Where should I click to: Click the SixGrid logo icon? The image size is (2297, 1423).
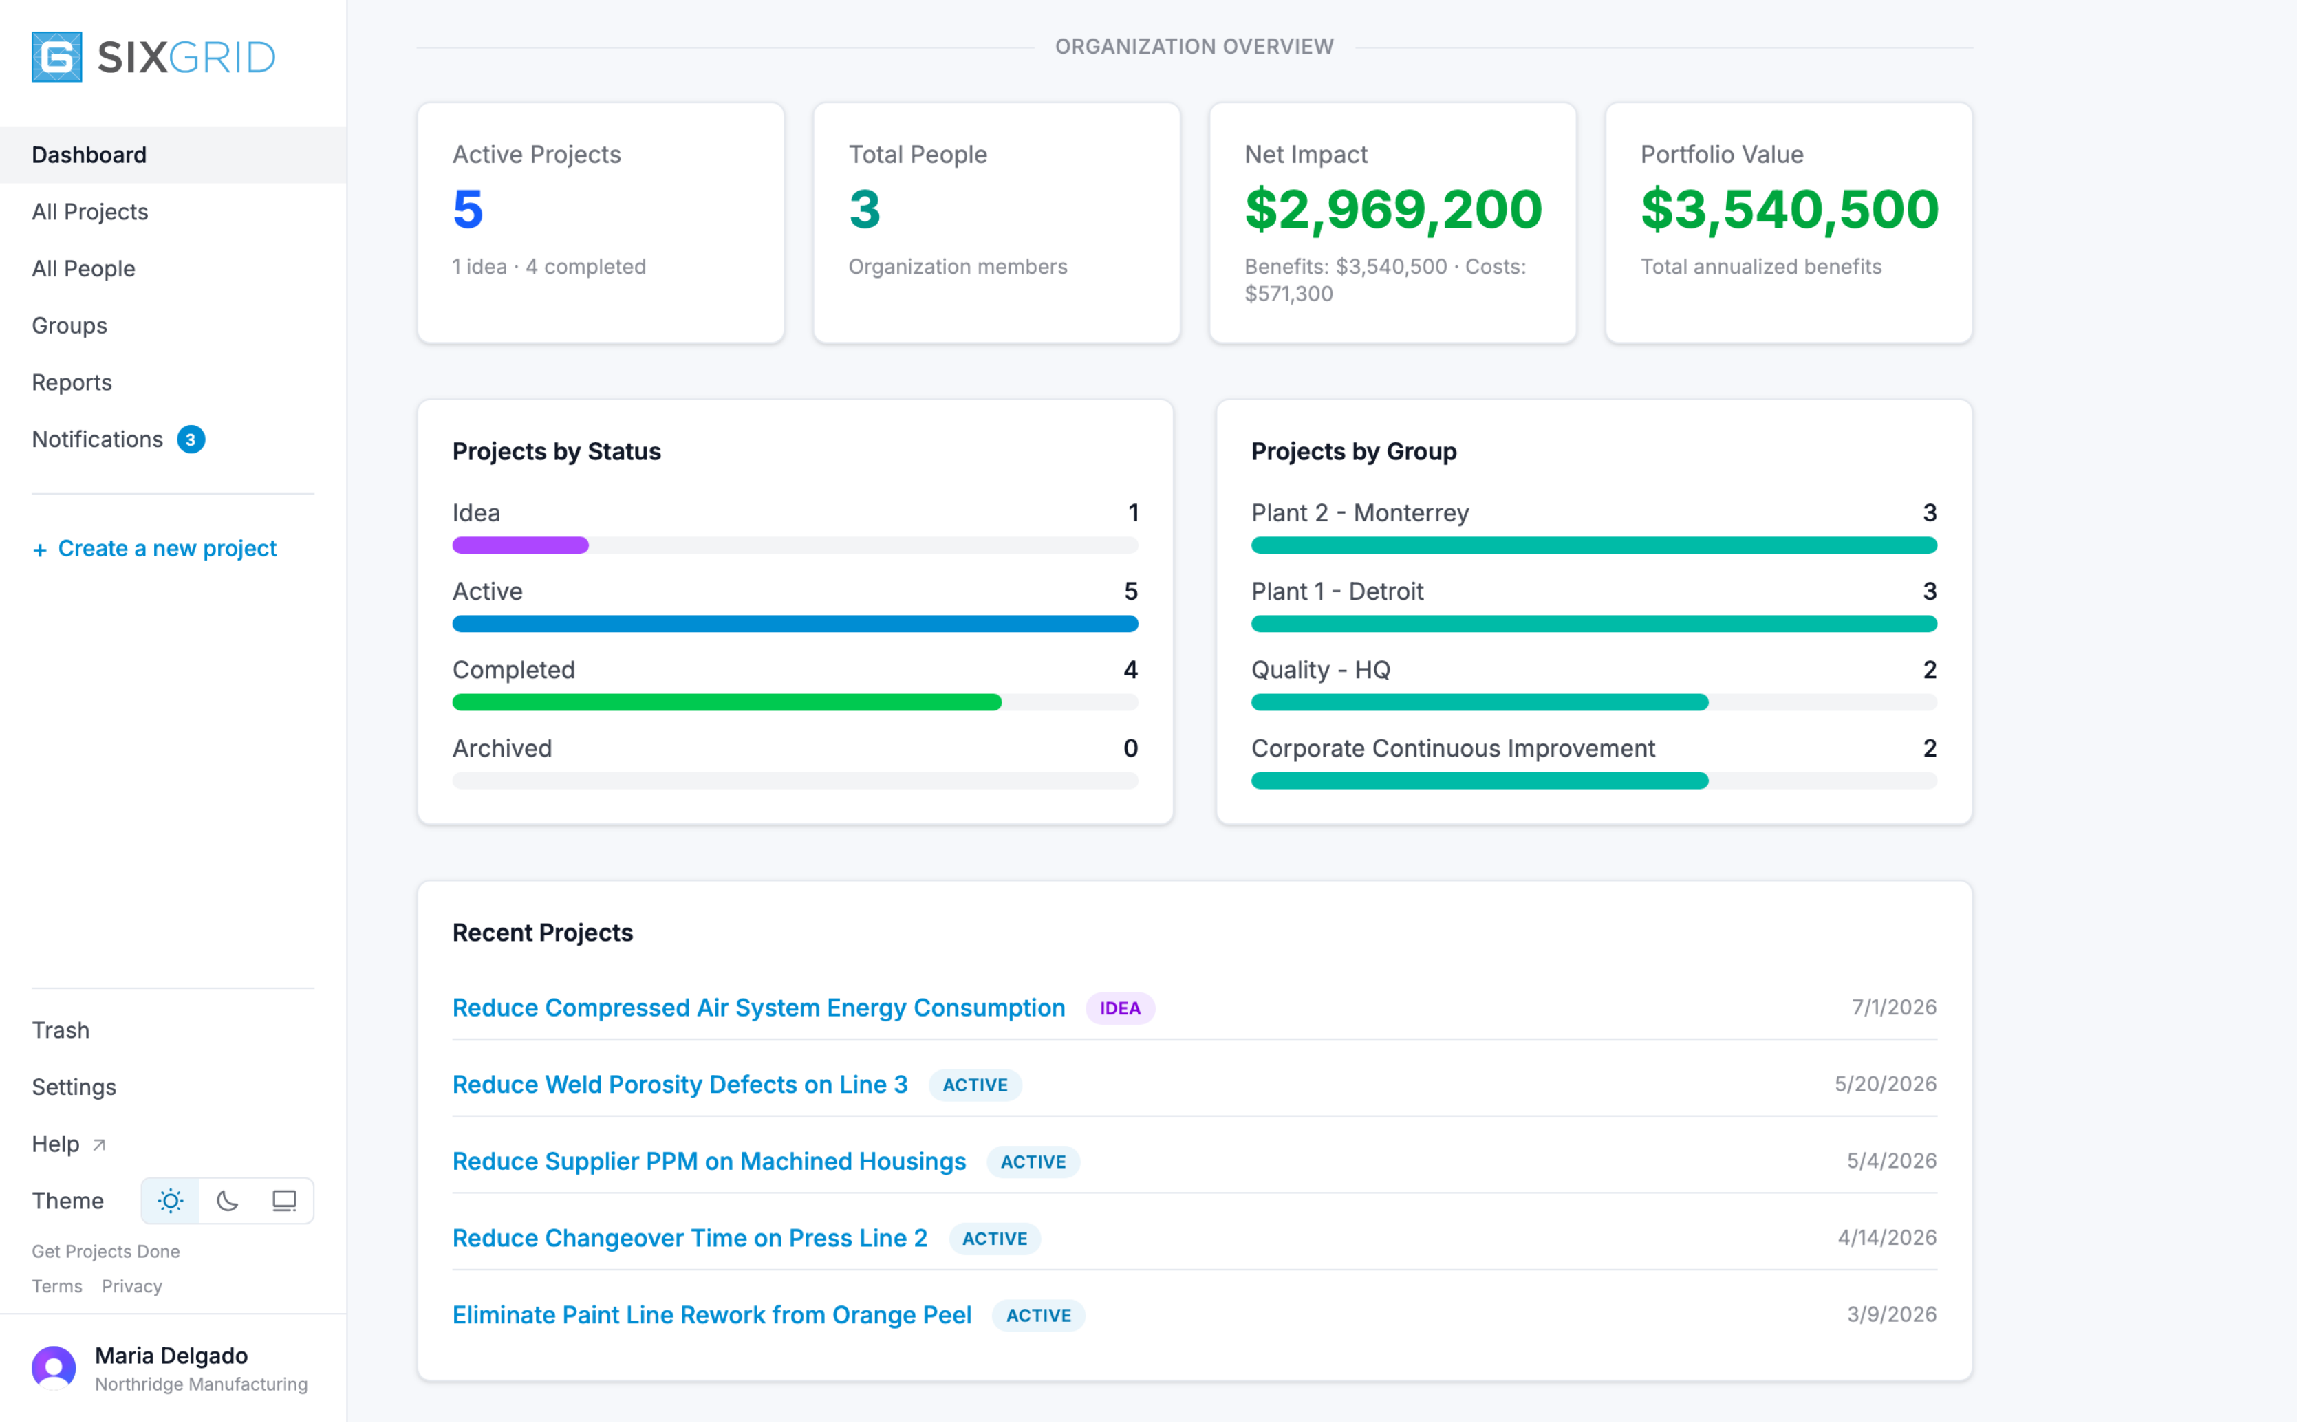56,57
